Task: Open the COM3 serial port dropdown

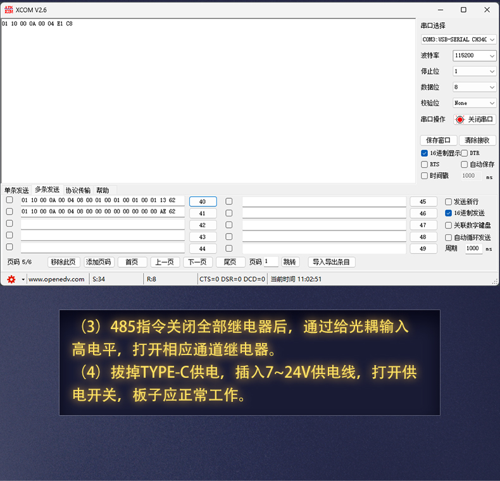Action: [x=458, y=39]
